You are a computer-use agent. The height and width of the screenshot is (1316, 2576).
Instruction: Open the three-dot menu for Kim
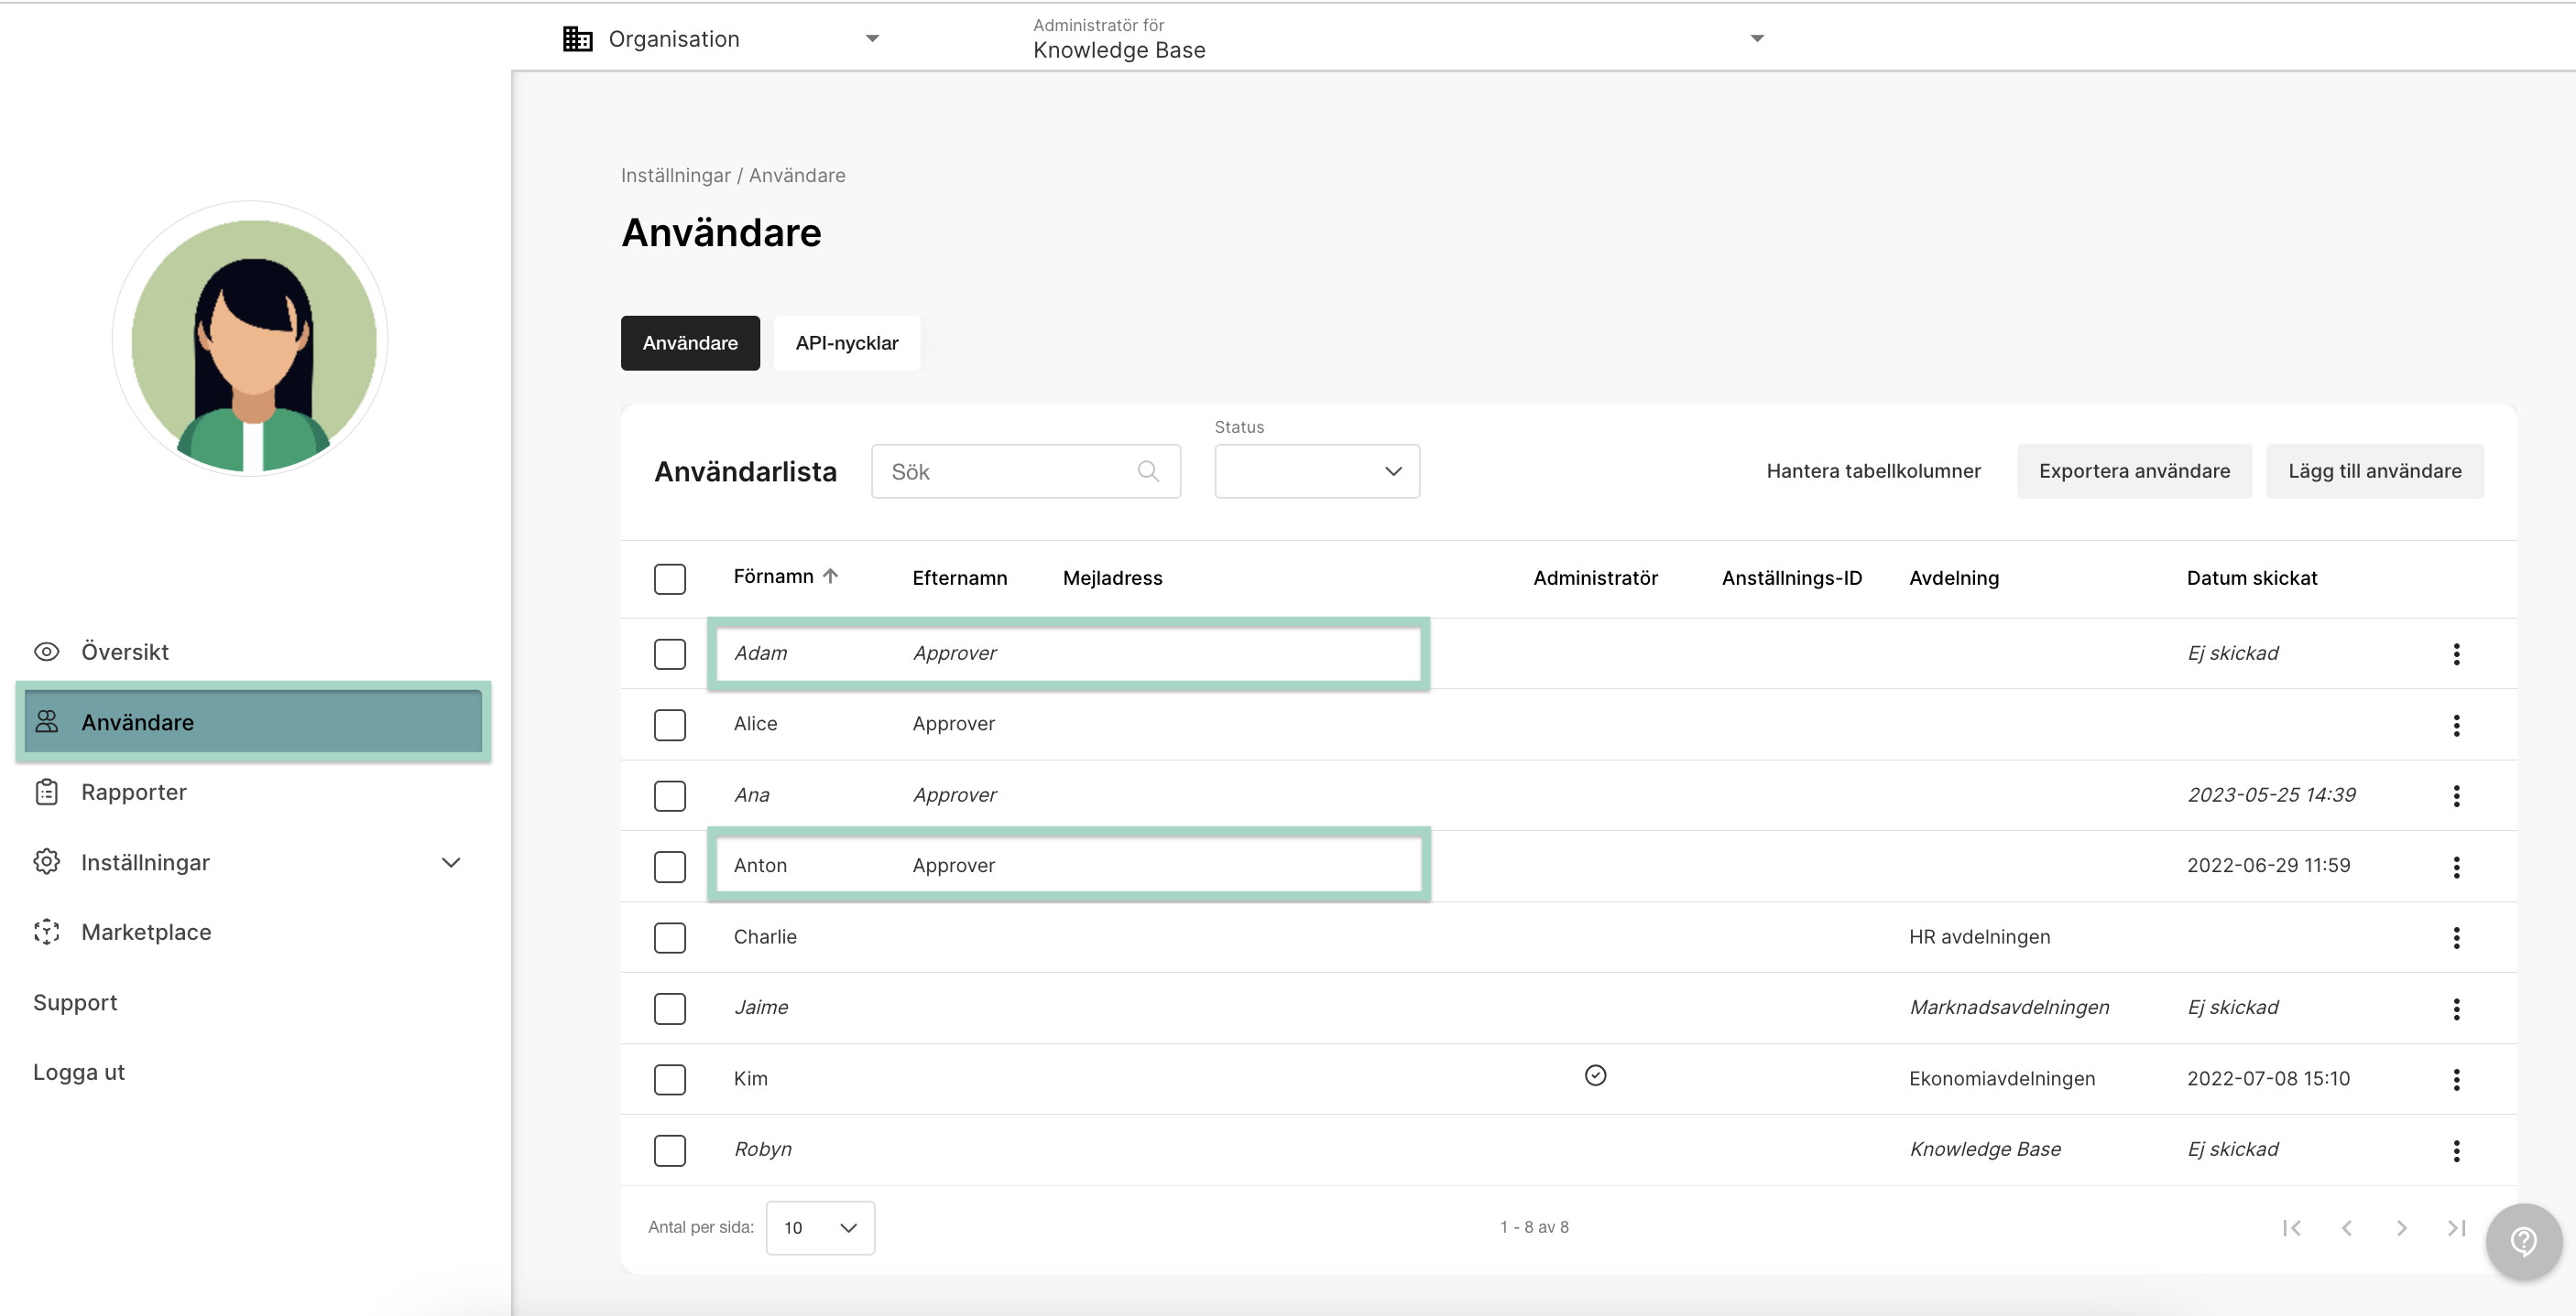(x=2456, y=1079)
